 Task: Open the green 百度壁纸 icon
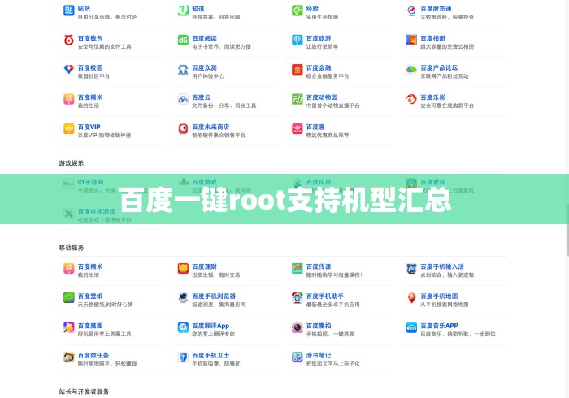point(68,298)
